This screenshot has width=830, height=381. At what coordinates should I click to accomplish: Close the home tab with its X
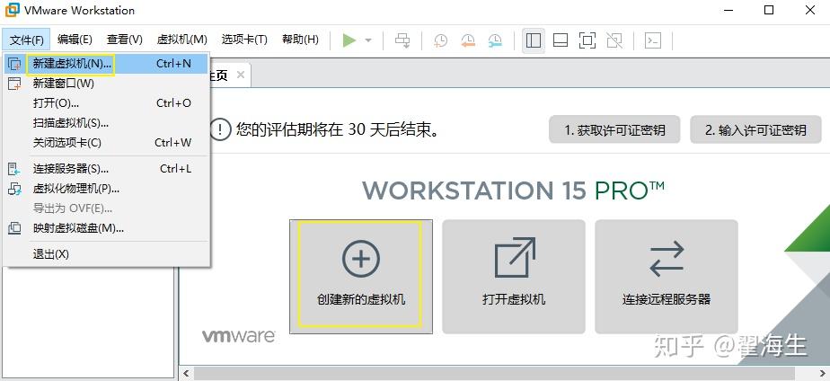coord(241,75)
